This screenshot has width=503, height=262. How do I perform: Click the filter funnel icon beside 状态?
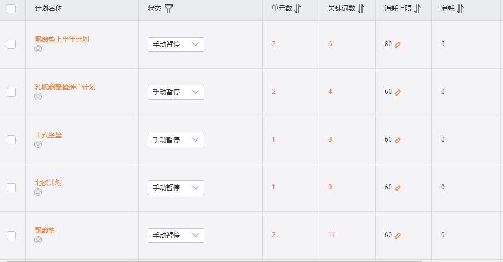169,9
